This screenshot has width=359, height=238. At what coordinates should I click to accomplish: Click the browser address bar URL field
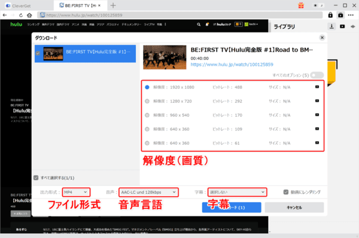180,15
